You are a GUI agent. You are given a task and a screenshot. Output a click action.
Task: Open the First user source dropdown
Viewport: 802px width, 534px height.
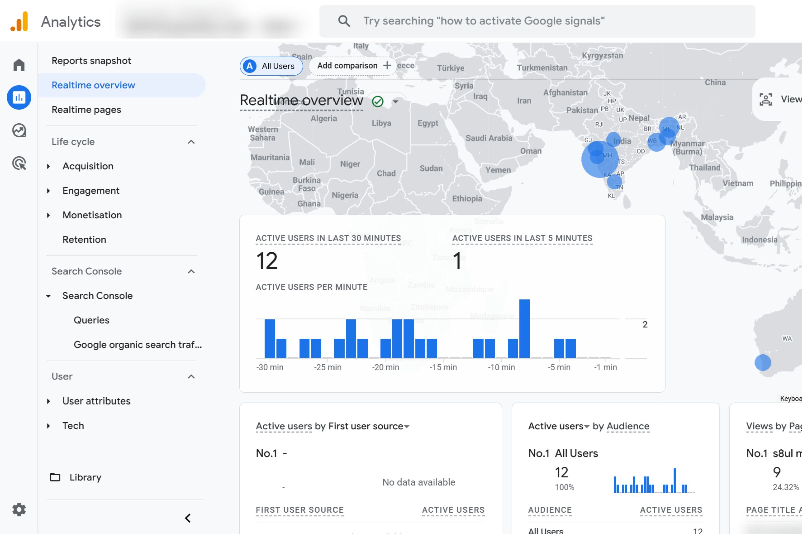click(x=406, y=427)
